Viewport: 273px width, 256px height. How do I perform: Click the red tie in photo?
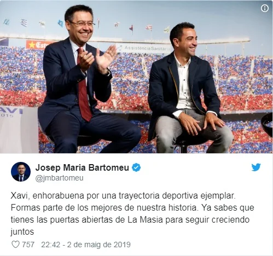click(x=84, y=86)
